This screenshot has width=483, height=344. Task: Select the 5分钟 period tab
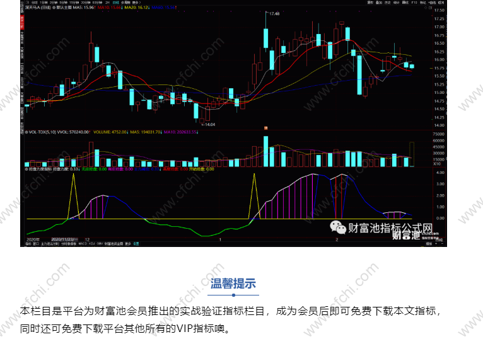click(64, 3)
